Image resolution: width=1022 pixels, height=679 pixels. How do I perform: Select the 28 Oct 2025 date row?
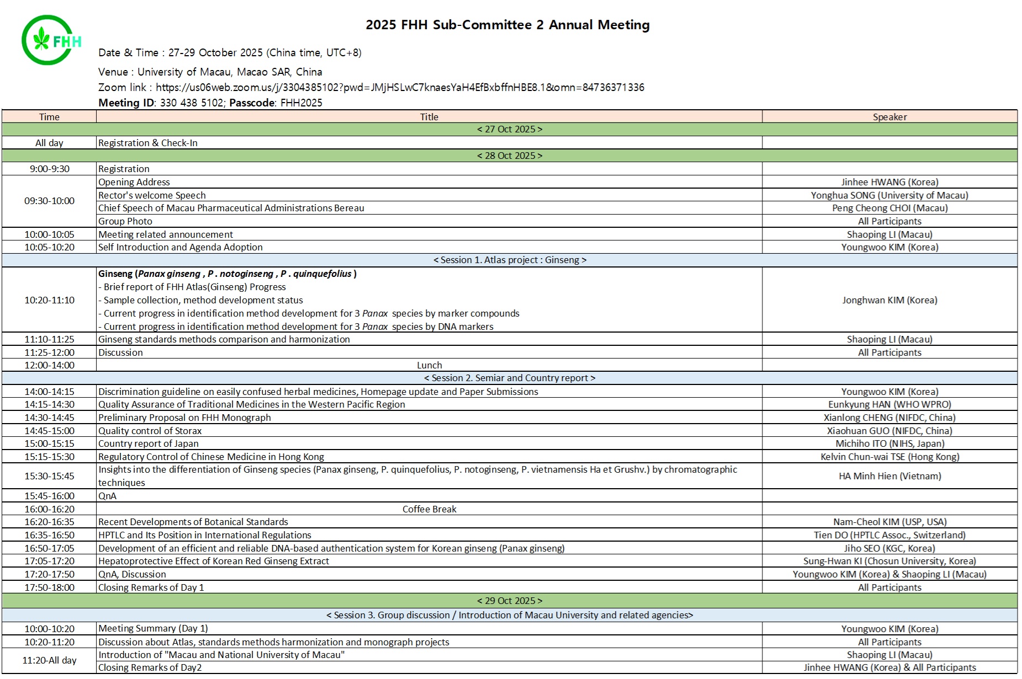(x=509, y=156)
